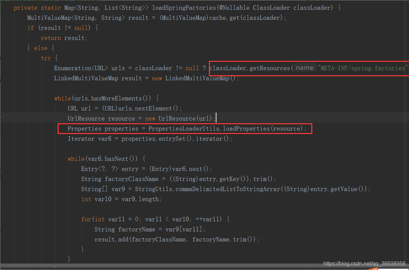409x270 pixels.
Task: Click factoryClassName in its String declaration
Action: pos(132,179)
